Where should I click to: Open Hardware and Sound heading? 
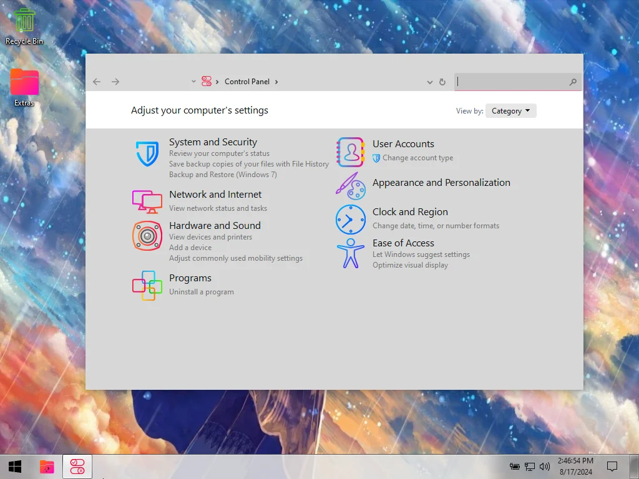pos(215,226)
